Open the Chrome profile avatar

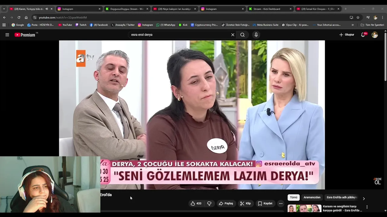[x=375, y=17]
